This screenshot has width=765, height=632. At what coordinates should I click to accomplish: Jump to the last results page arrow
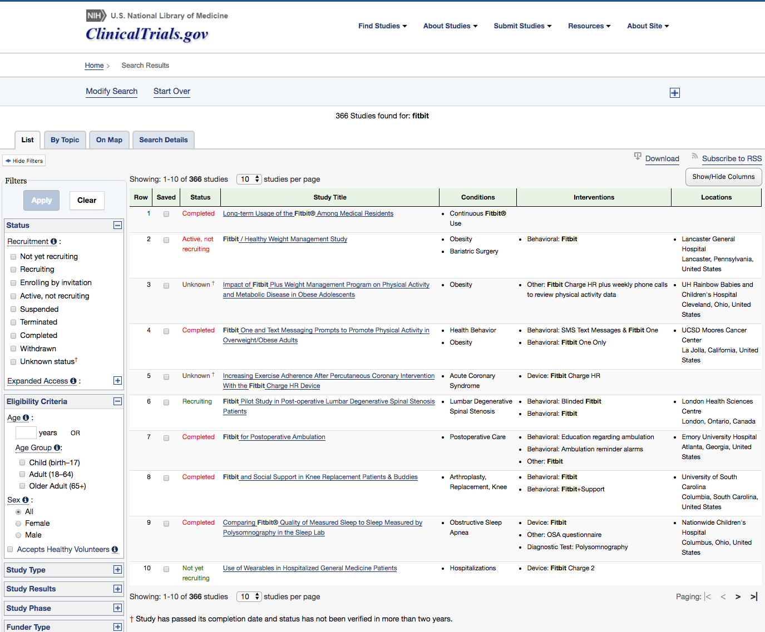(x=754, y=596)
